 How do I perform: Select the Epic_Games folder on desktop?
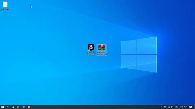5,6
